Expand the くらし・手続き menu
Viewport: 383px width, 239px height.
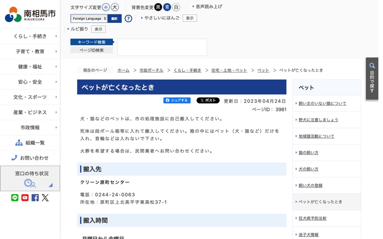(30, 36)
